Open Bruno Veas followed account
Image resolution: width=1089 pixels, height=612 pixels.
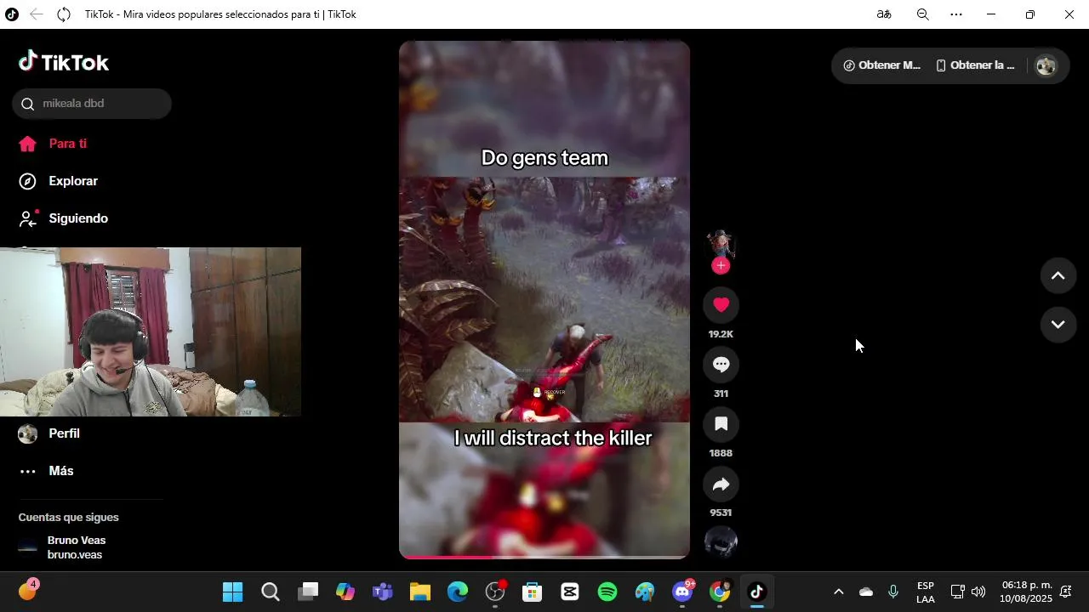pyautogui.click(x=64, y=547)
